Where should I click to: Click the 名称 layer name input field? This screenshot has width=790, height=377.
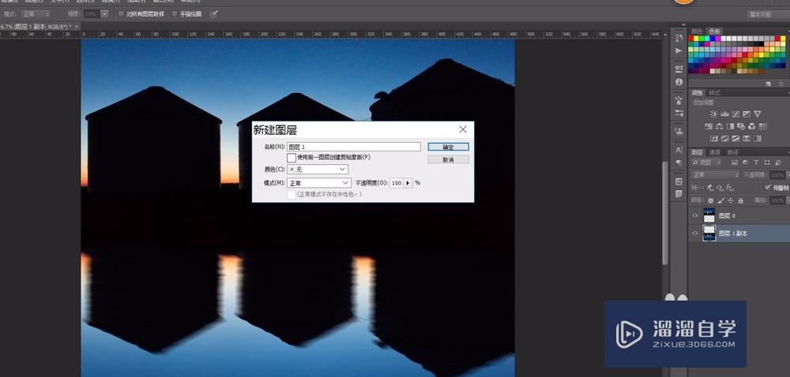(x=353, y=147)
